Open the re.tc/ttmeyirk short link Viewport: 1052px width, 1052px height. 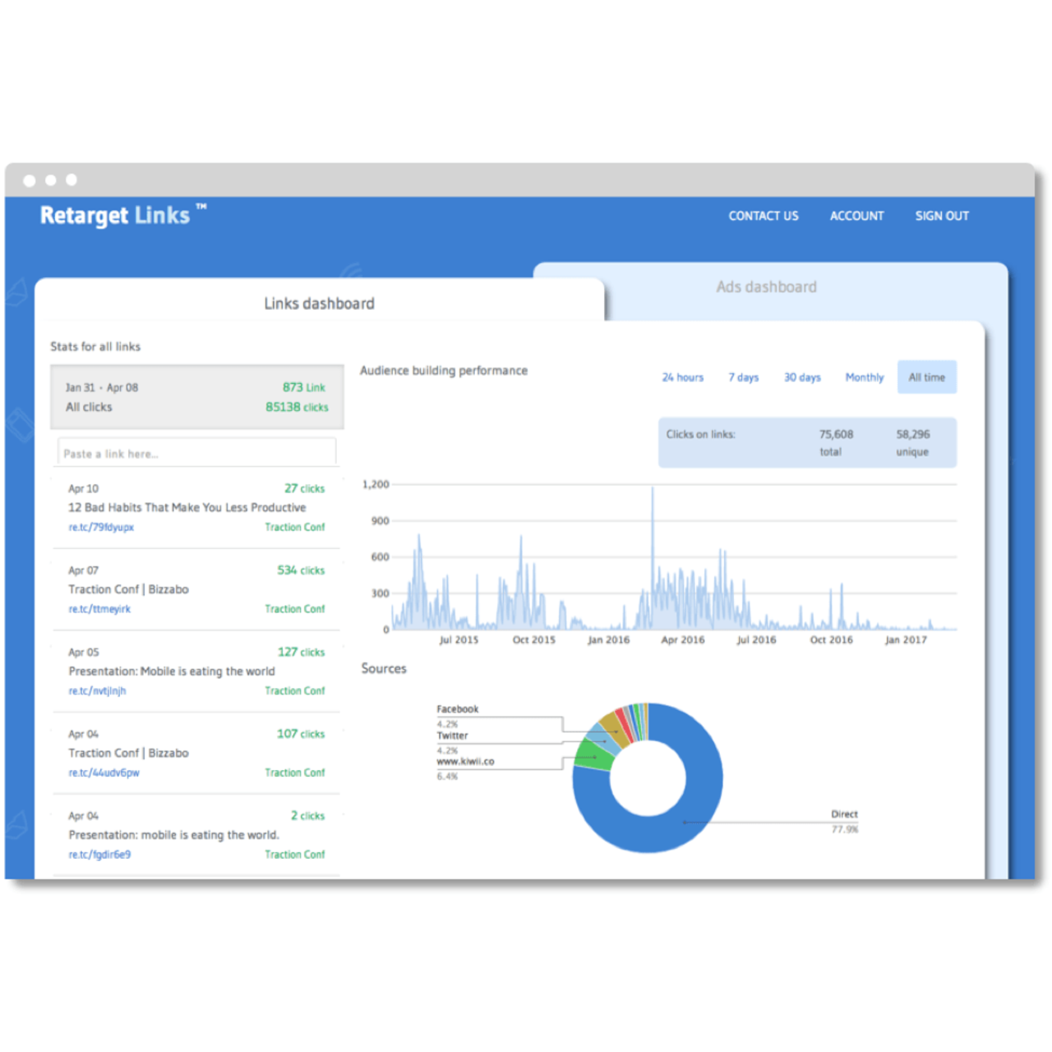[x=99, y=609]
